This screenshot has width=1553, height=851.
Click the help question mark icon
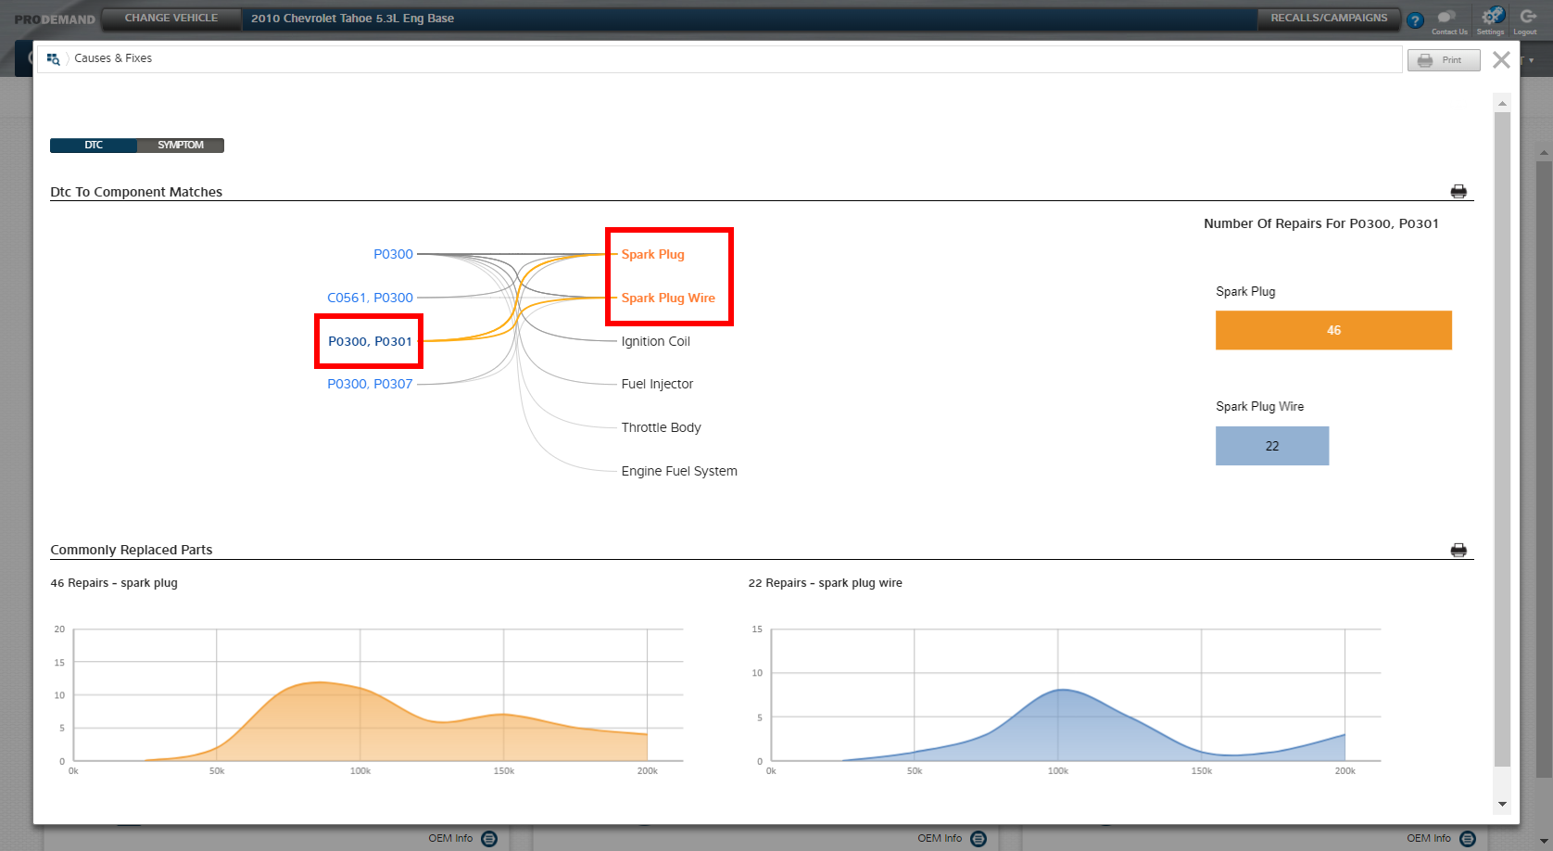pyautogui.click(x=1415, y=20)
